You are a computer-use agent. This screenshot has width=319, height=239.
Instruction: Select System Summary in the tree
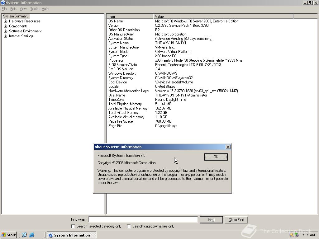point(16,16)
